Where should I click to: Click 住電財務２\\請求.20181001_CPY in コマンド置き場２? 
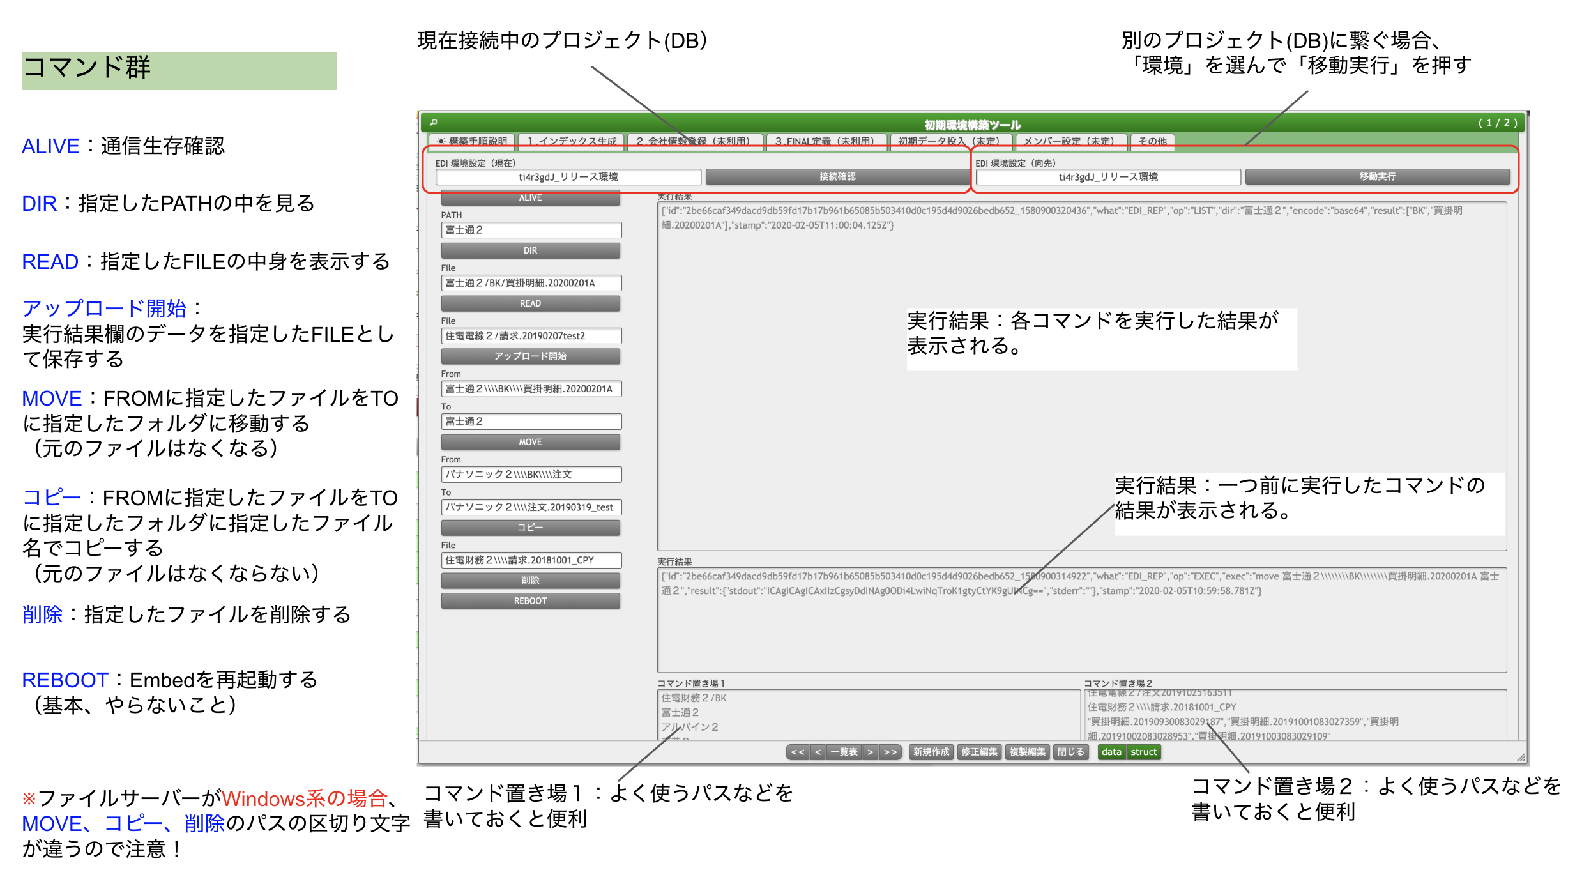click(x=1162, y=707)
